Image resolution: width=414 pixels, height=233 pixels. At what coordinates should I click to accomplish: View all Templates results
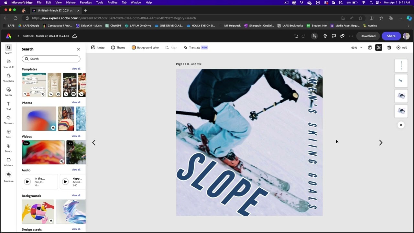[76, 69]
